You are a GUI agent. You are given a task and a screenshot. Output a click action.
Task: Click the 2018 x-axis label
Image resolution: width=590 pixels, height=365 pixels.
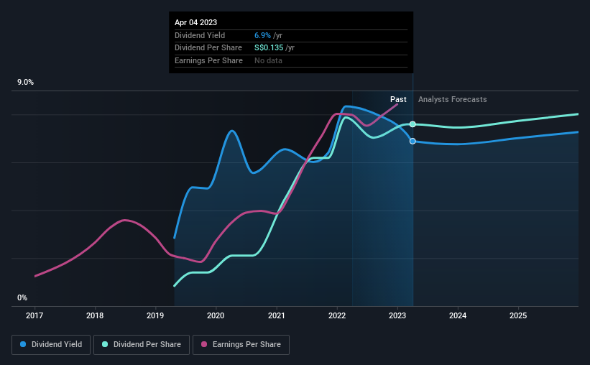tap(95, 315)
